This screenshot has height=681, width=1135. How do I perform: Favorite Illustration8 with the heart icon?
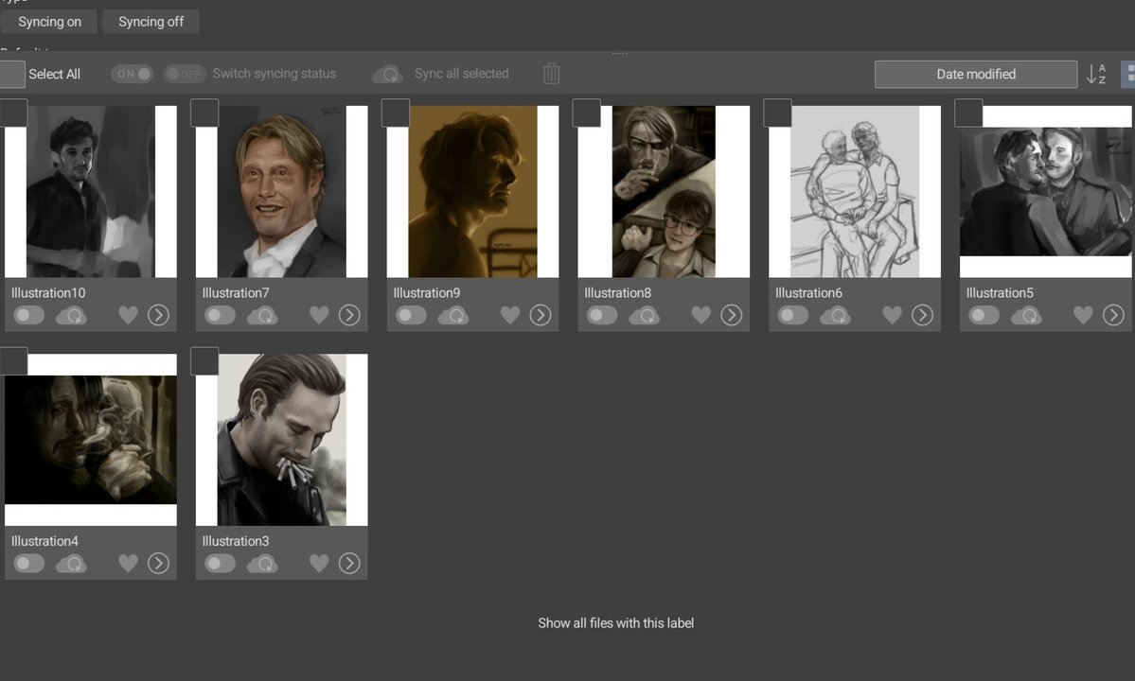click(701, 315)
